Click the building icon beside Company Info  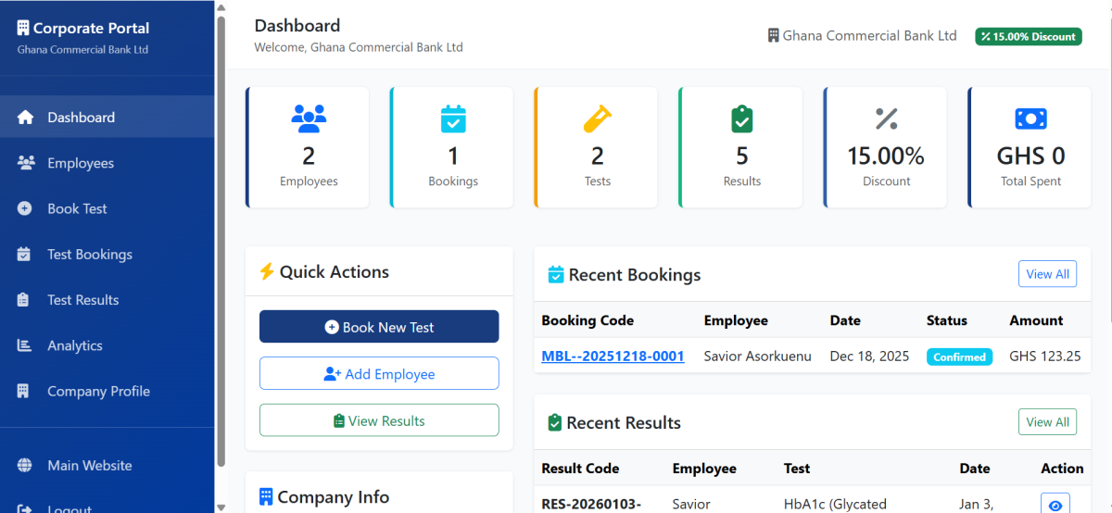tap(266, 497)
